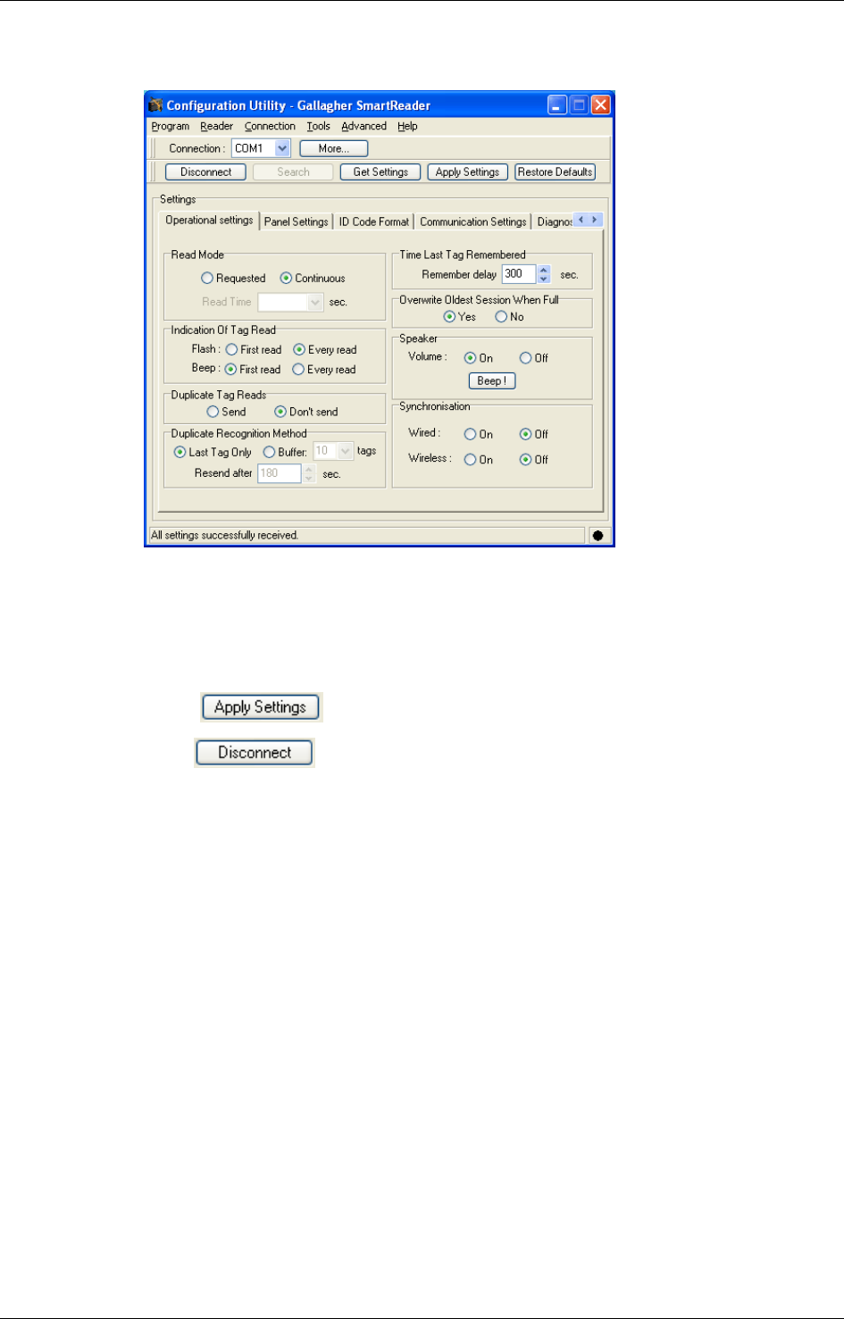The height and width of the screenshot is (1319, 844).
Task: Switch to Operational settings tab
Action: (x=209, y=221)
